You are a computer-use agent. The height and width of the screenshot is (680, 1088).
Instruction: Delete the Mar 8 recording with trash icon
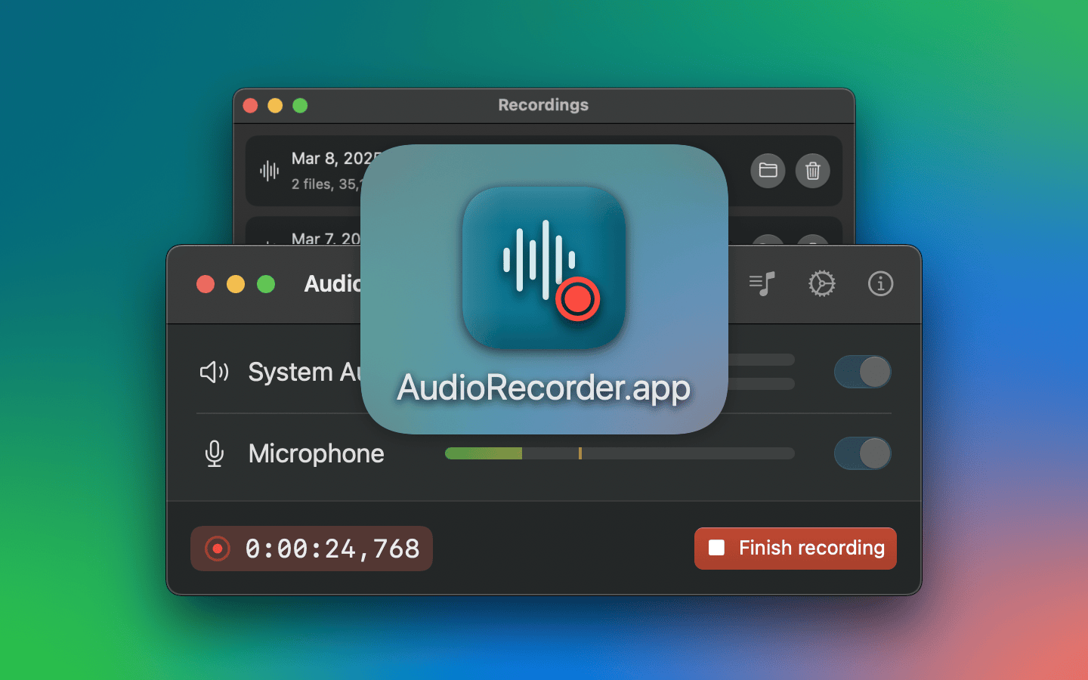point(813,171)
